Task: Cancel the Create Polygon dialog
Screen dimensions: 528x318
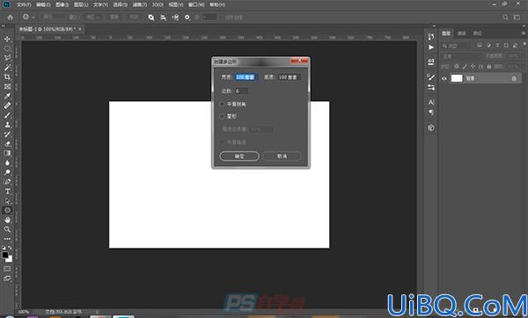Action: pyautogui.click(x=282, y=156)
